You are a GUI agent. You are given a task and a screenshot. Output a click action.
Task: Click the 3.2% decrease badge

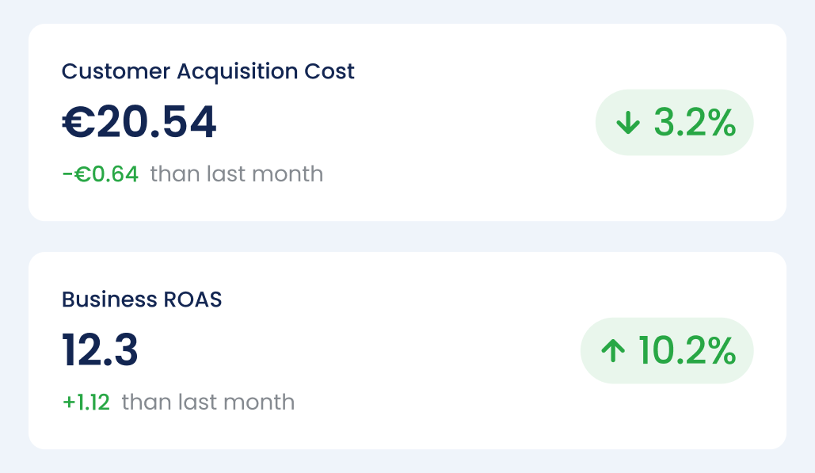coord(674,123)
